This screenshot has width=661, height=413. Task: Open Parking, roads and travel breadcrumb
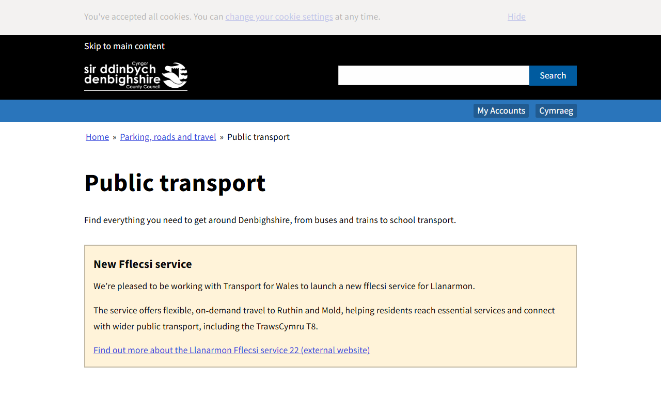(168, 137)
